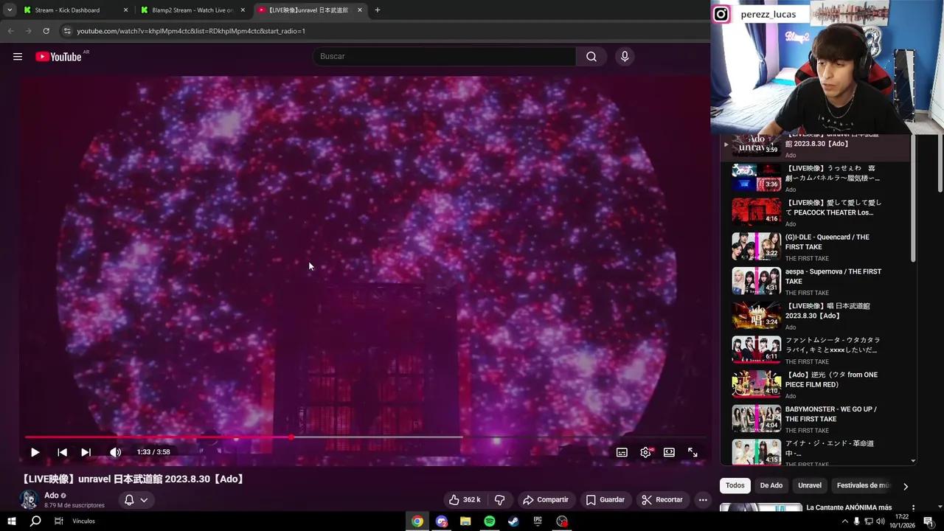Image resolution: width=944 pixels, height=531 pixels.
Task: Go back in Chrome browser
Action: click(10, 31)
